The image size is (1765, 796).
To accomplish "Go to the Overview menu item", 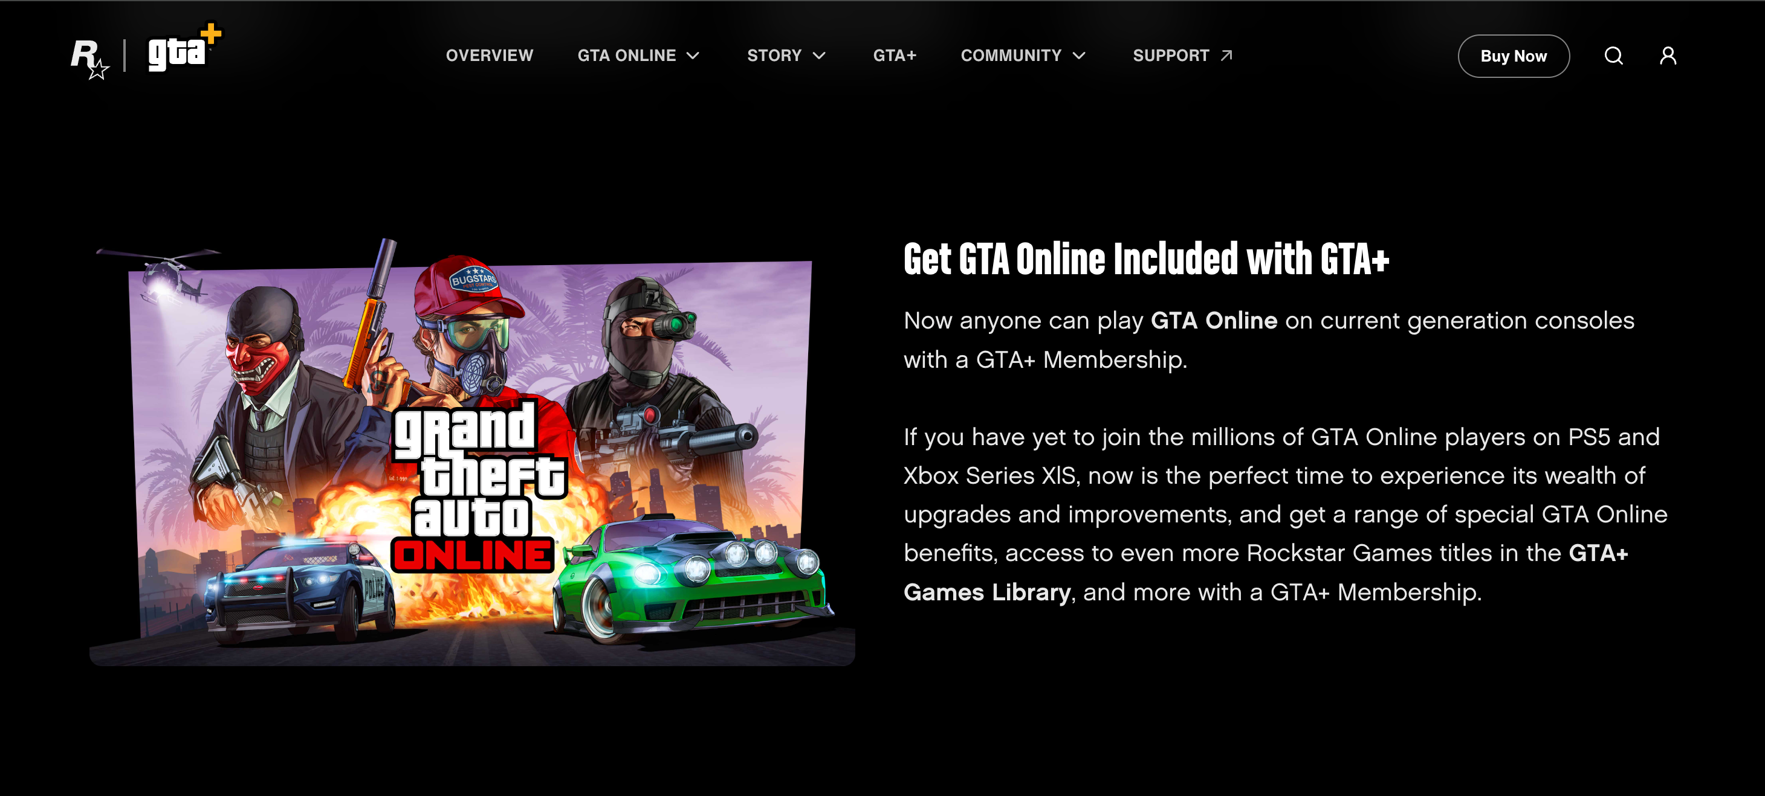I will [x=489, y=56].
